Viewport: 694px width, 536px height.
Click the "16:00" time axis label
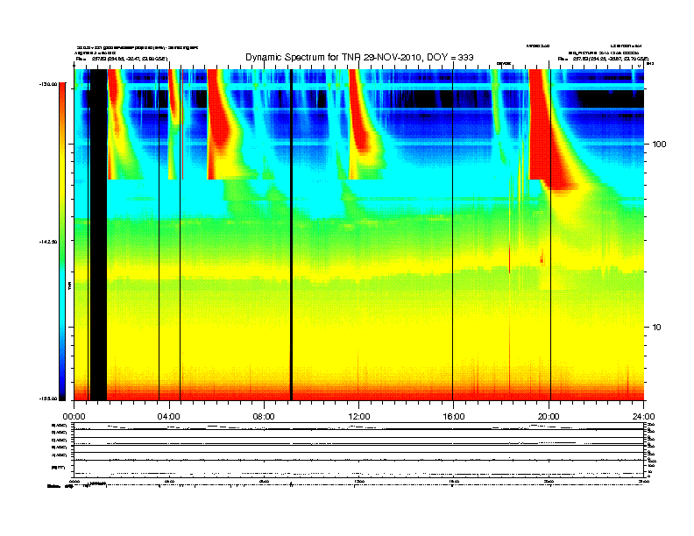click(x=454, y=417)
